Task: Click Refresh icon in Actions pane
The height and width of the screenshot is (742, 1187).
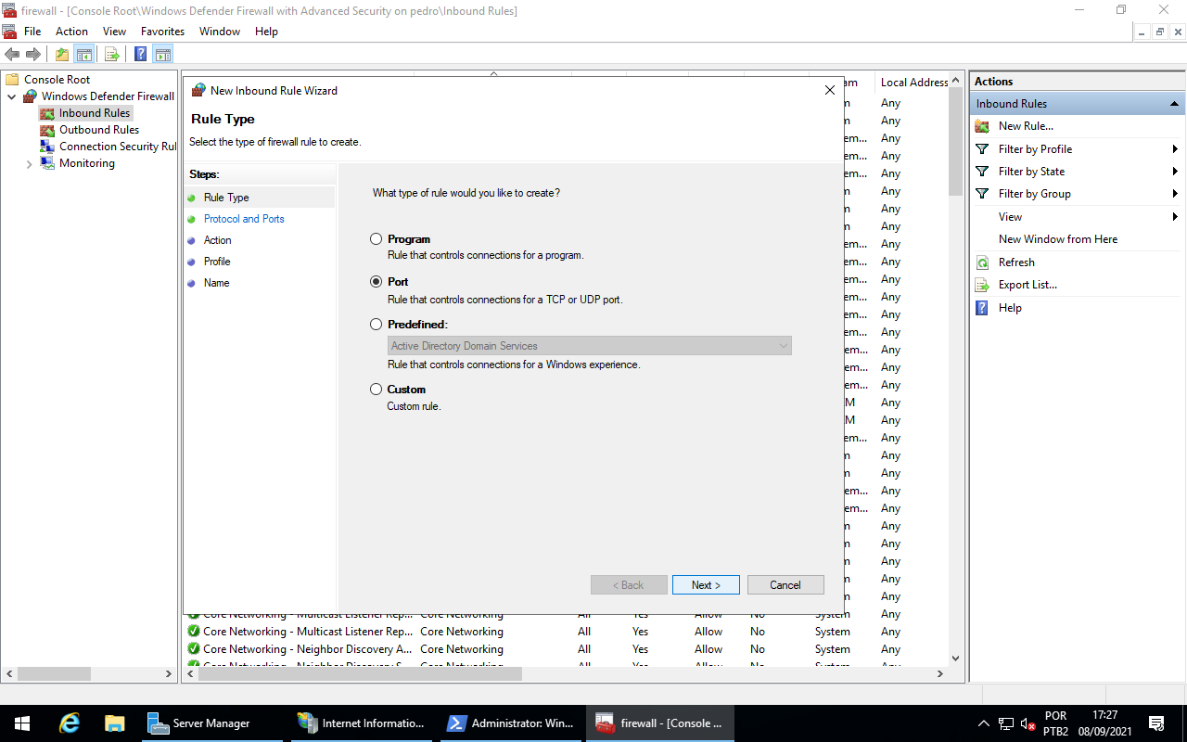Action: click(982, 262)
